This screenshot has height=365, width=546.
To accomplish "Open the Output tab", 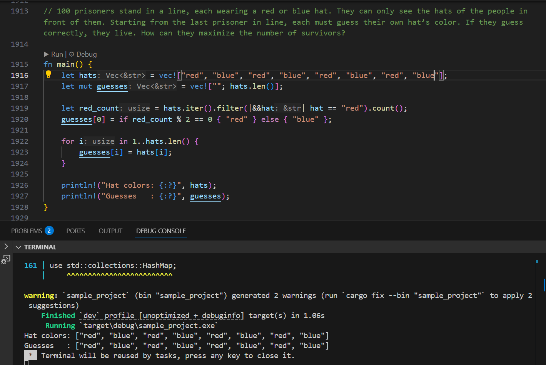I will (110, 231).
